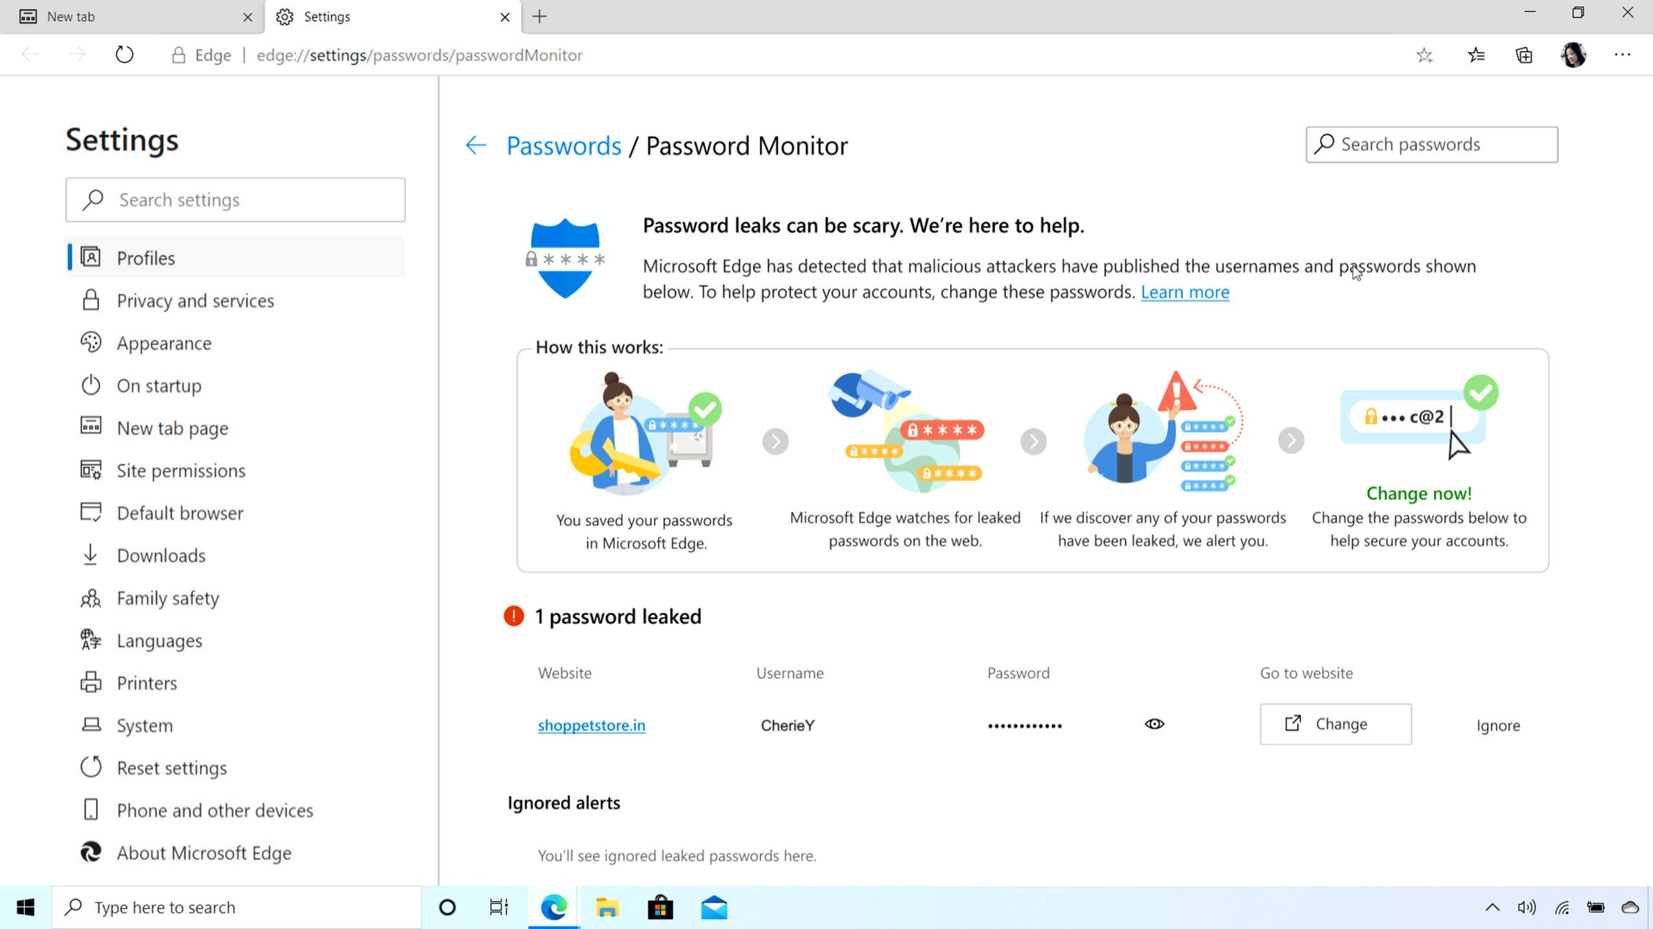The width and height of the screenshot is (1653, 929).
Task: Click the New tab page menu item
Action: click(172, 428)
